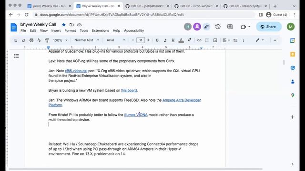Open Calendar in side panel
Image resolution: width=305 pixels, height=171 pixels.
293,40
